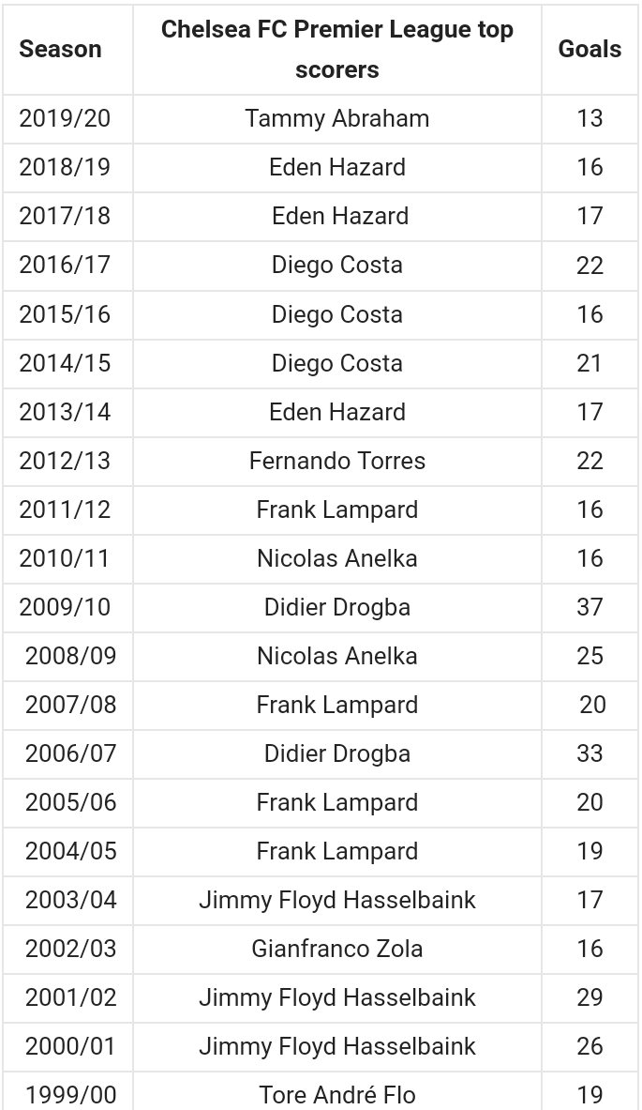Viewport: 642px width, 1110px height.
Task: Click the Goals column header
Action: coord(590,49)
